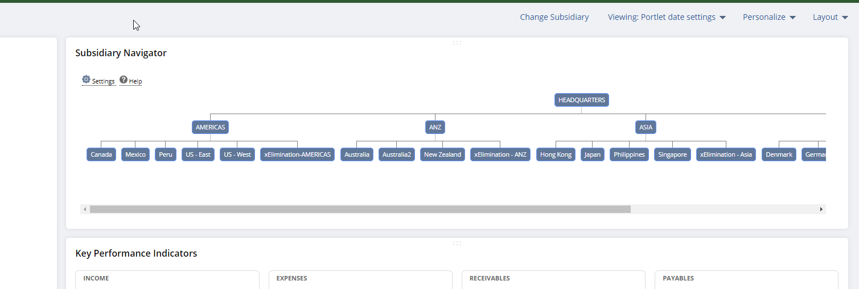This screenshot has width=859, height=289.
Task: Select the HEADQUARTERS node
Action: (x=581, y=100)
